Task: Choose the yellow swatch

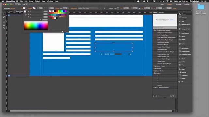Action: pos(58,11)
